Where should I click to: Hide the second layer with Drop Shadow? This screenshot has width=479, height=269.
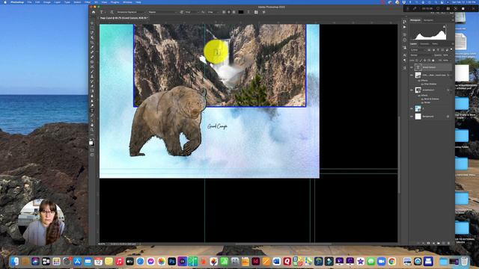pyautogui.click(x=412, y=75)
